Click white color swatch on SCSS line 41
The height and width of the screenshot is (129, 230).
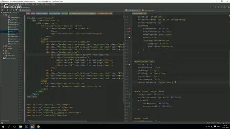[129, 37]
